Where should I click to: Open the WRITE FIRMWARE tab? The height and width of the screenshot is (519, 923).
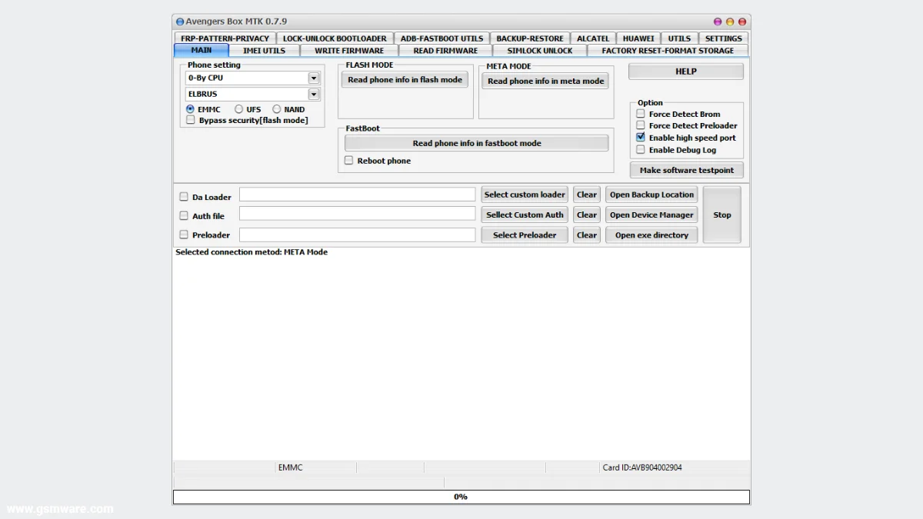(349, 51)
